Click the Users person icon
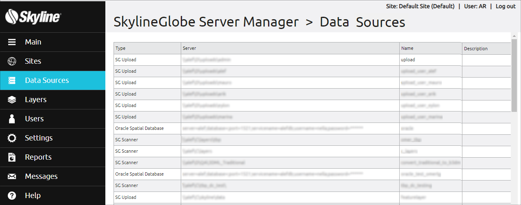Screen dimensions: 521x205 pos(12,119)
